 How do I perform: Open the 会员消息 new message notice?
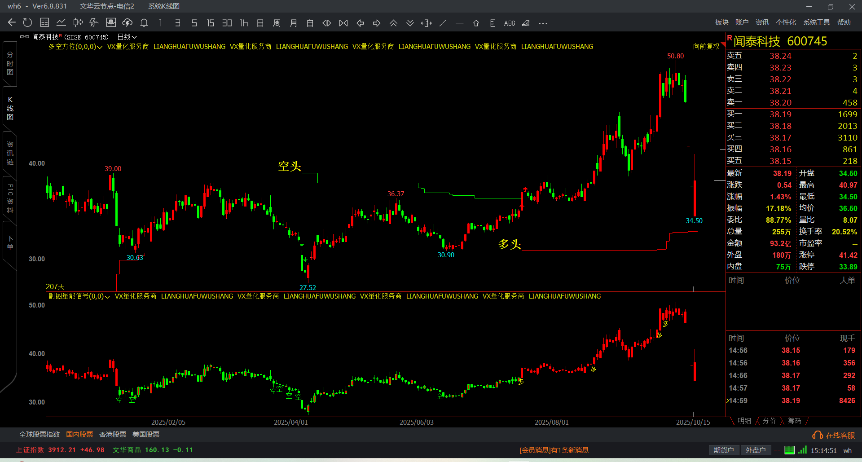coord(554,450)
